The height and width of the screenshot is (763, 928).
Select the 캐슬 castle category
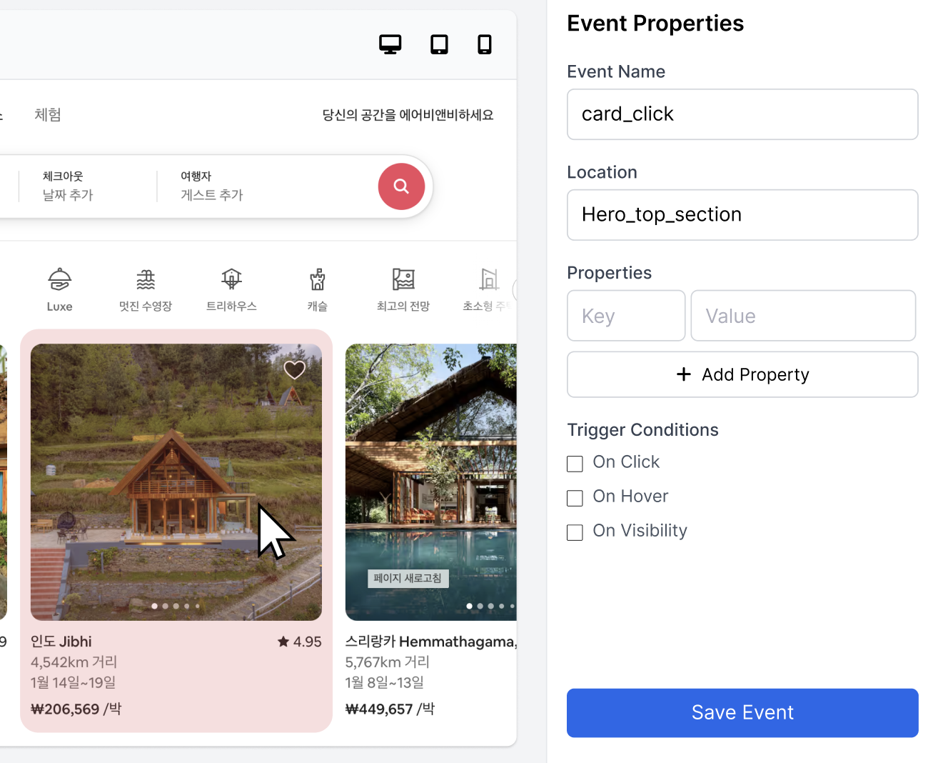(318, 289)
